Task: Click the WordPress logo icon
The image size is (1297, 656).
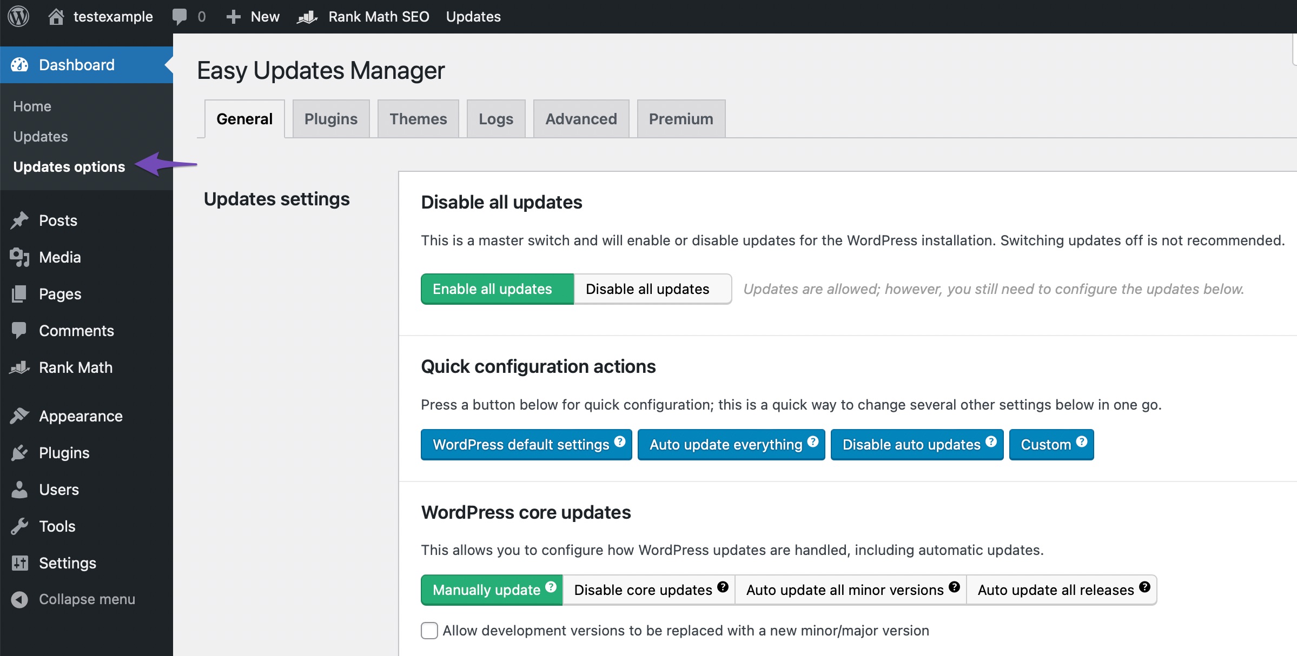Action: coord(18,16)
